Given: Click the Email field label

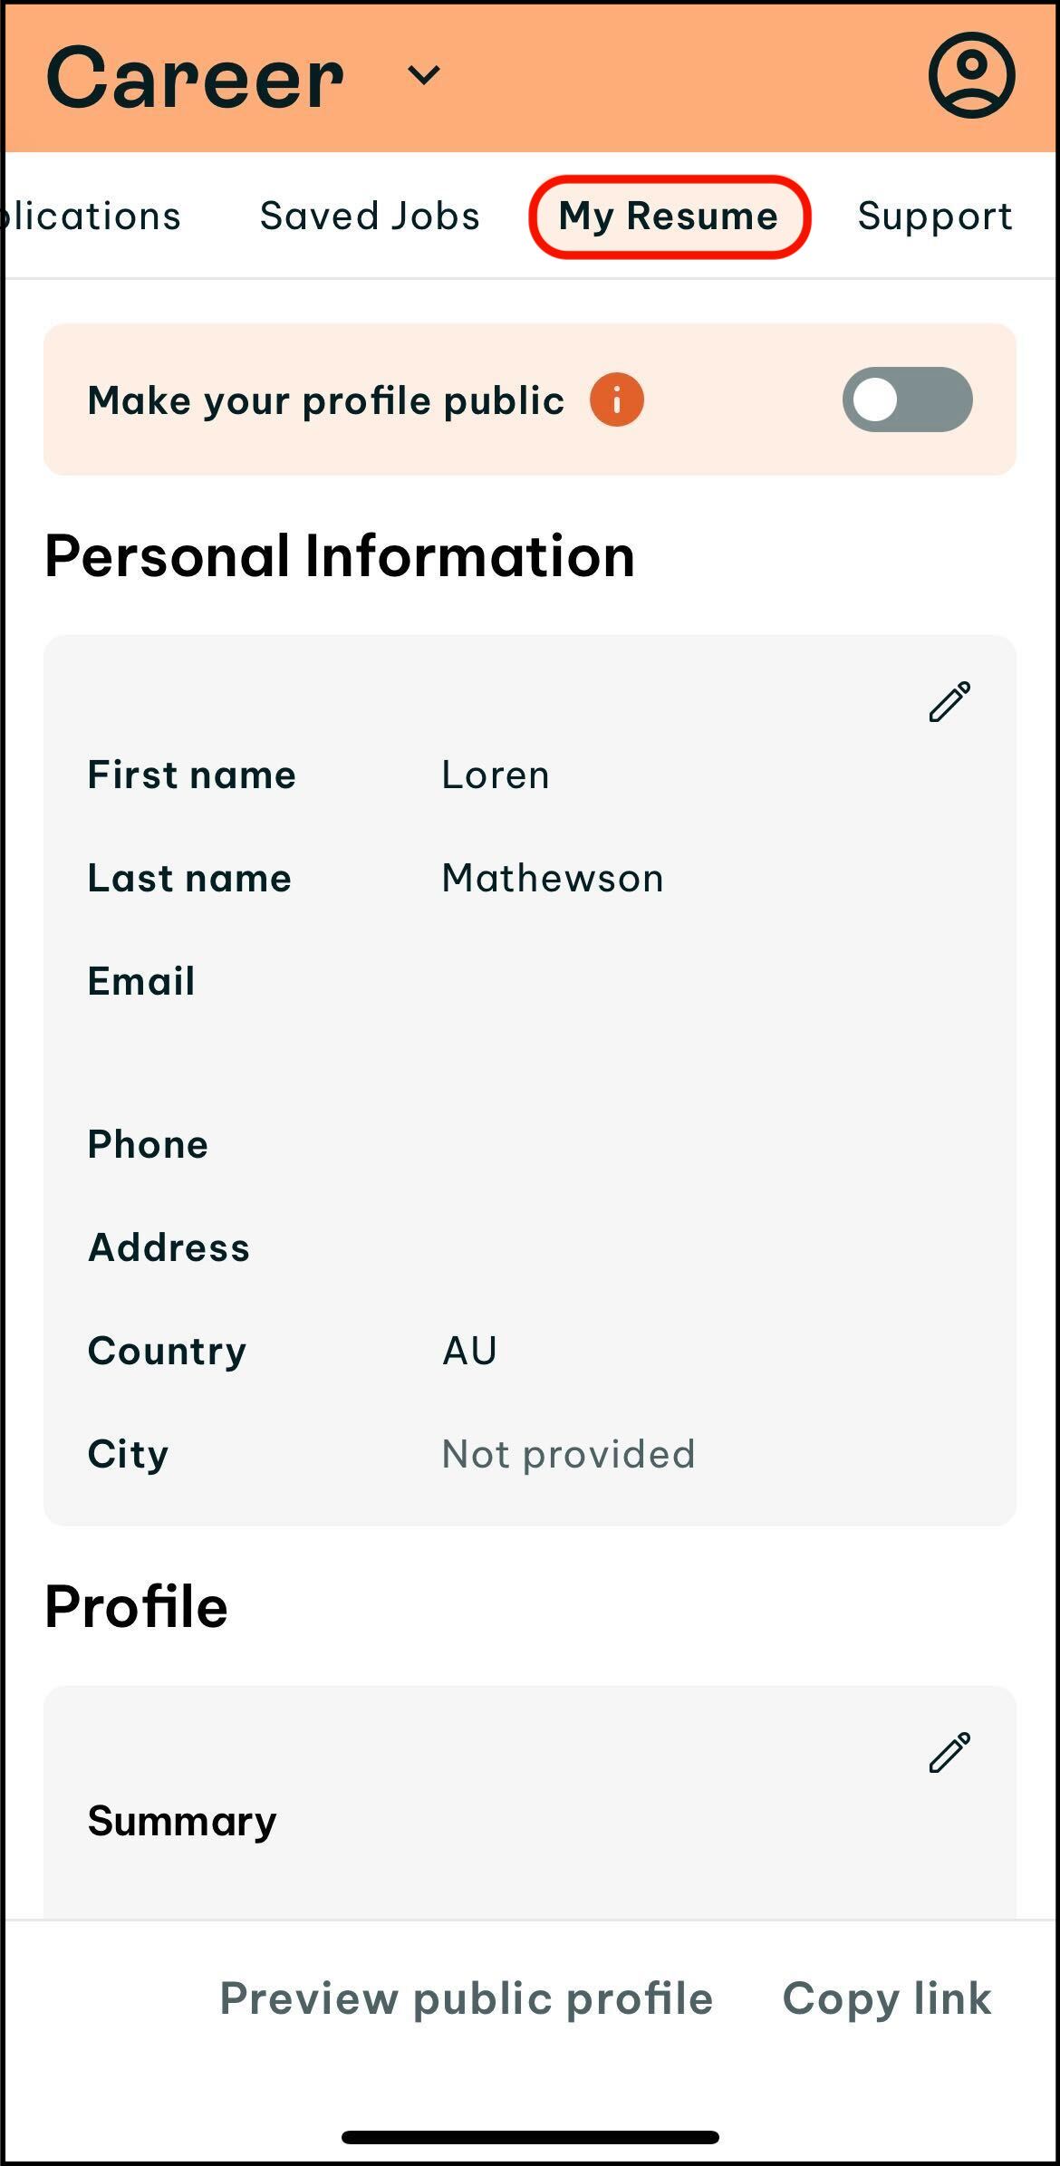Looking at the screenshot, I should click(141, 981).
